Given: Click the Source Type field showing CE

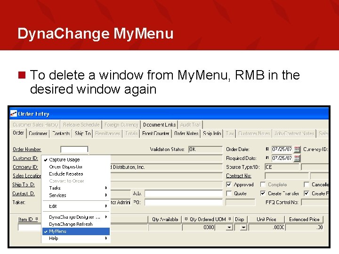Looking at the screenshot, I should tap(282, 167).
